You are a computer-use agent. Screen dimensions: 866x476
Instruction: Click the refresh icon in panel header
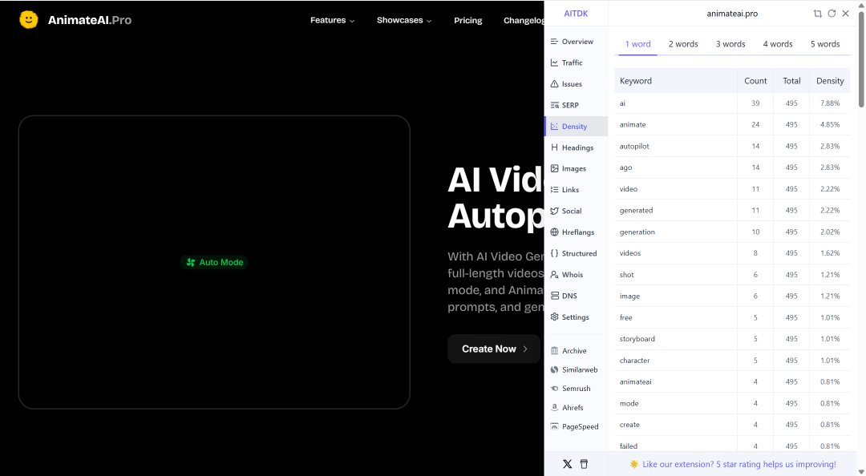pyautogui.click(x=832, y=14)
